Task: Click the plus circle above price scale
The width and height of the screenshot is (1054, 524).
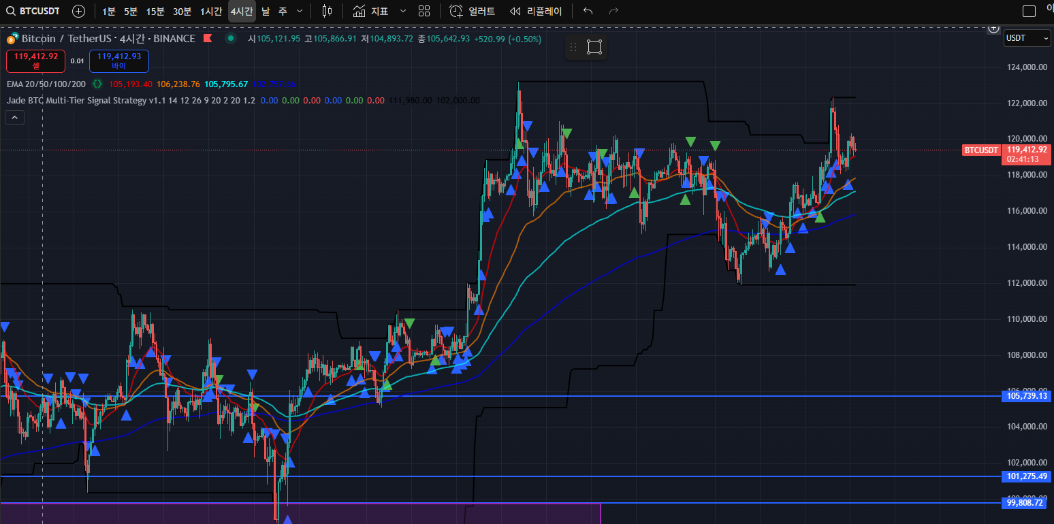Action: pos(993,29)
